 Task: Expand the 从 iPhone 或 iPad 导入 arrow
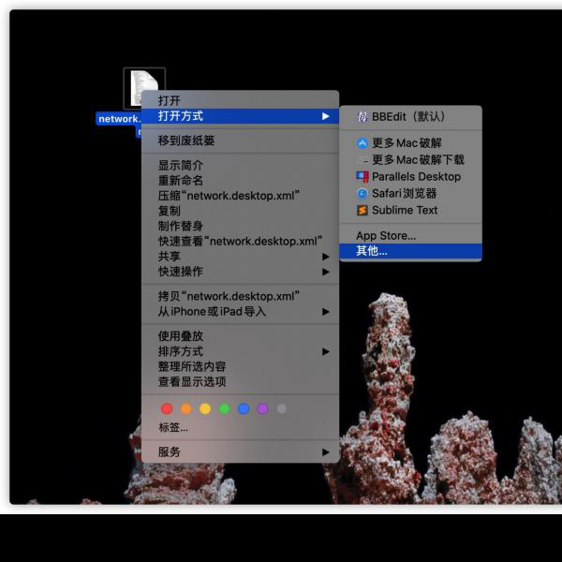tap(325, 312)
